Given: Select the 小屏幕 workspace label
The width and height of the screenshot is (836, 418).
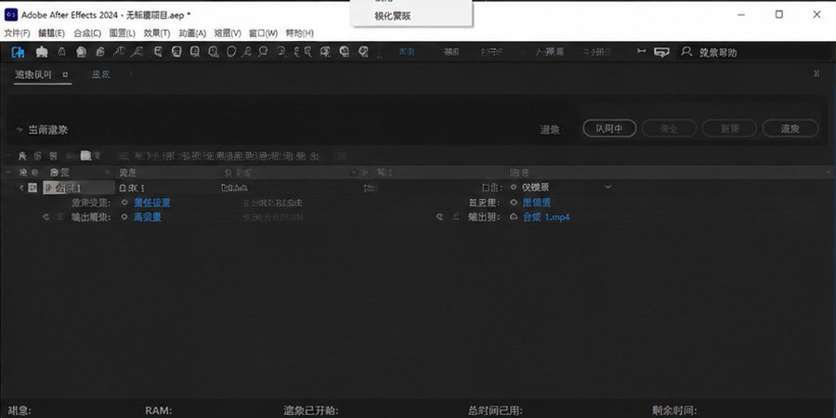Looking at the screenshot, I should point(550,52).
